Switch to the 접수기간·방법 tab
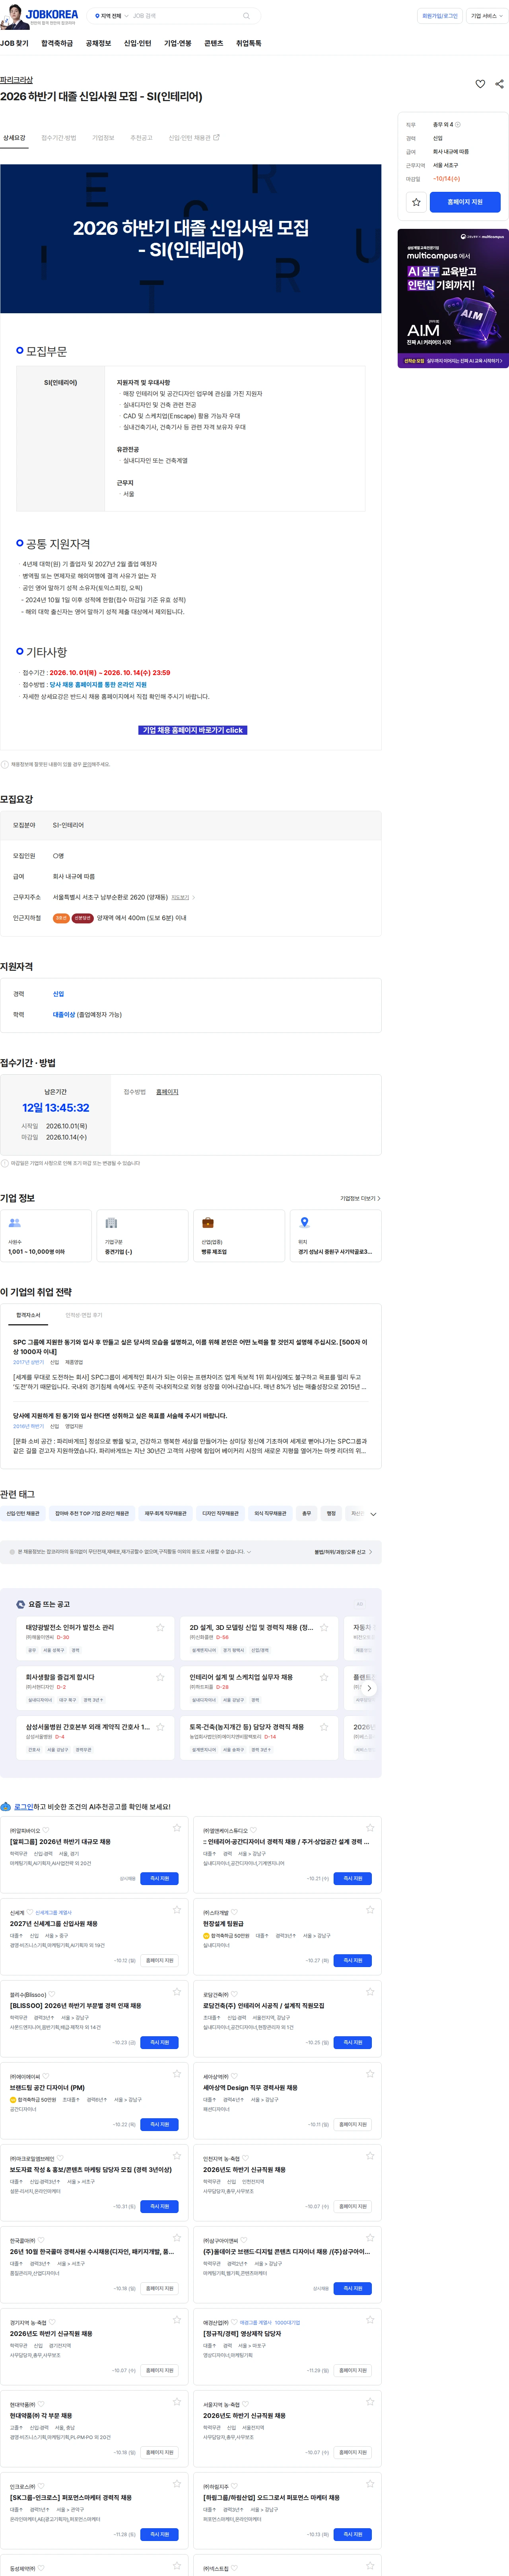 click(58, 138)
